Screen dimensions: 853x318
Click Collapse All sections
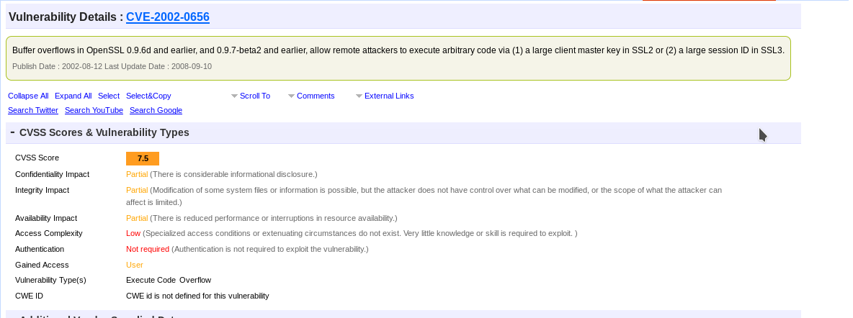pos(28,96)
